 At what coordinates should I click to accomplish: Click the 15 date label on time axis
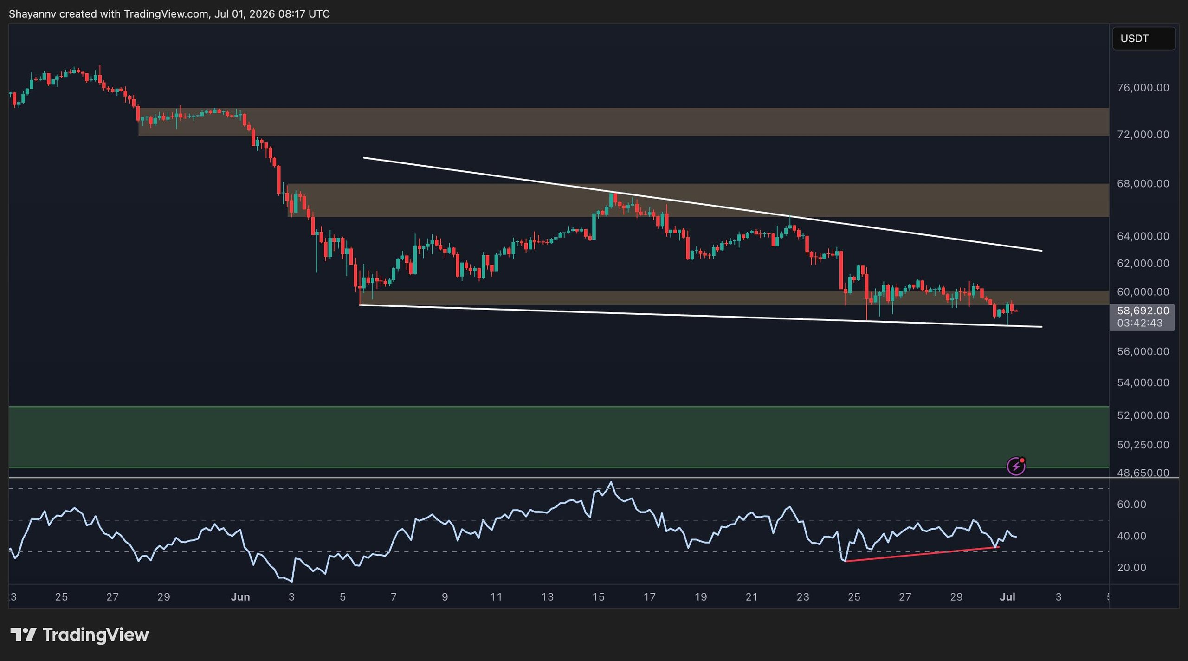tap(598, 597)
